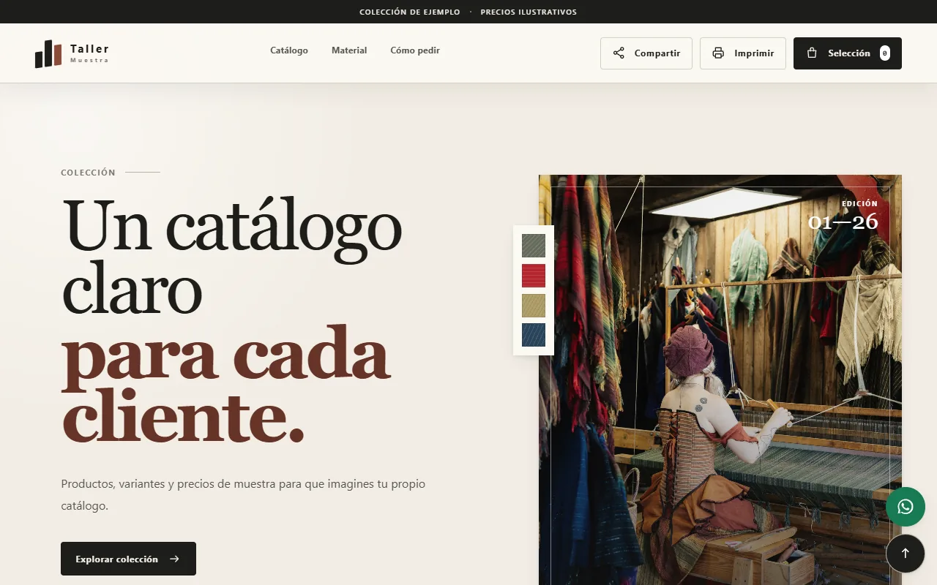The height and width of the screenshot is (585, 937).
Task: Click the weaver loom hero image
Action: click(720, 380)
